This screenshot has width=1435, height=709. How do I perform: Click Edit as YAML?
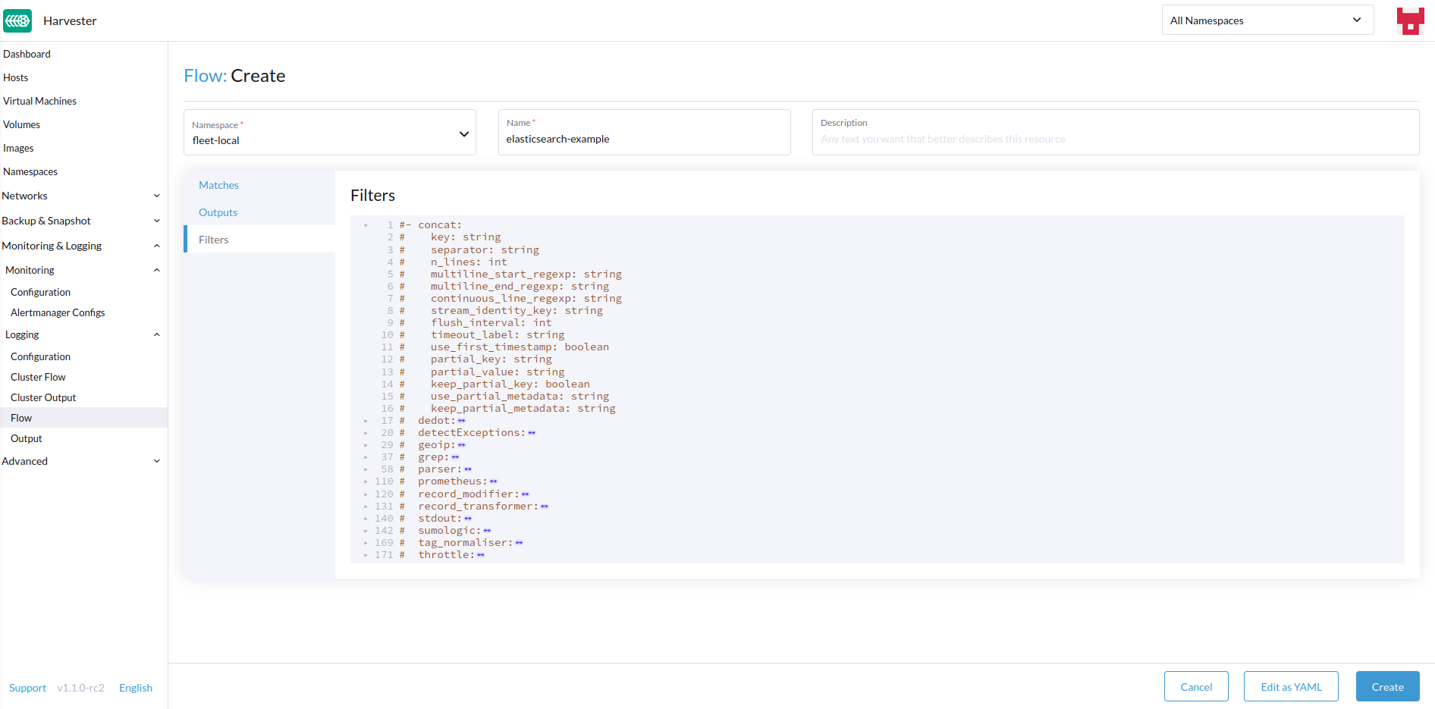1291,686
